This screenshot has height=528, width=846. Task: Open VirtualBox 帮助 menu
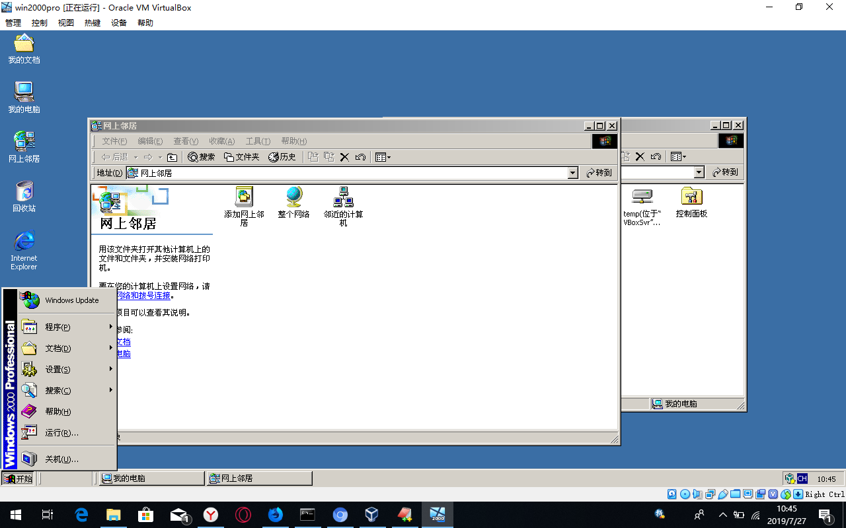pyautogui.click(x=145, y=22)
